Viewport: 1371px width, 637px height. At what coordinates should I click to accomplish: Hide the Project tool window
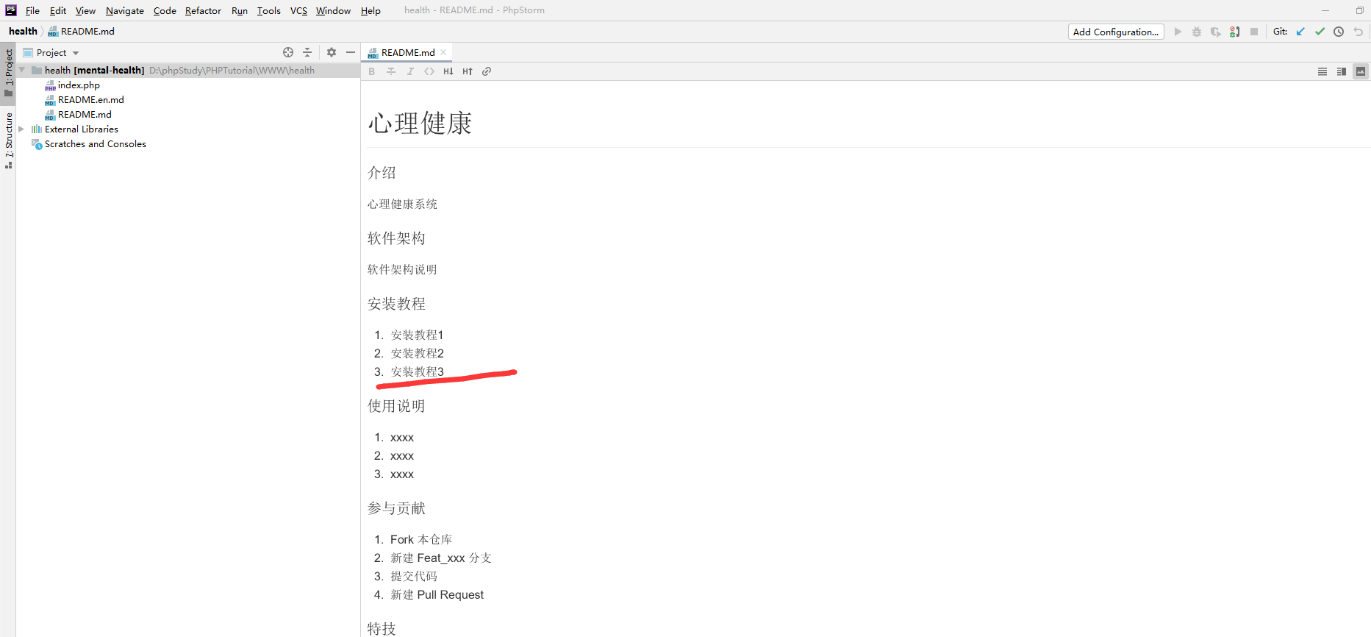[x=351, y=52]
